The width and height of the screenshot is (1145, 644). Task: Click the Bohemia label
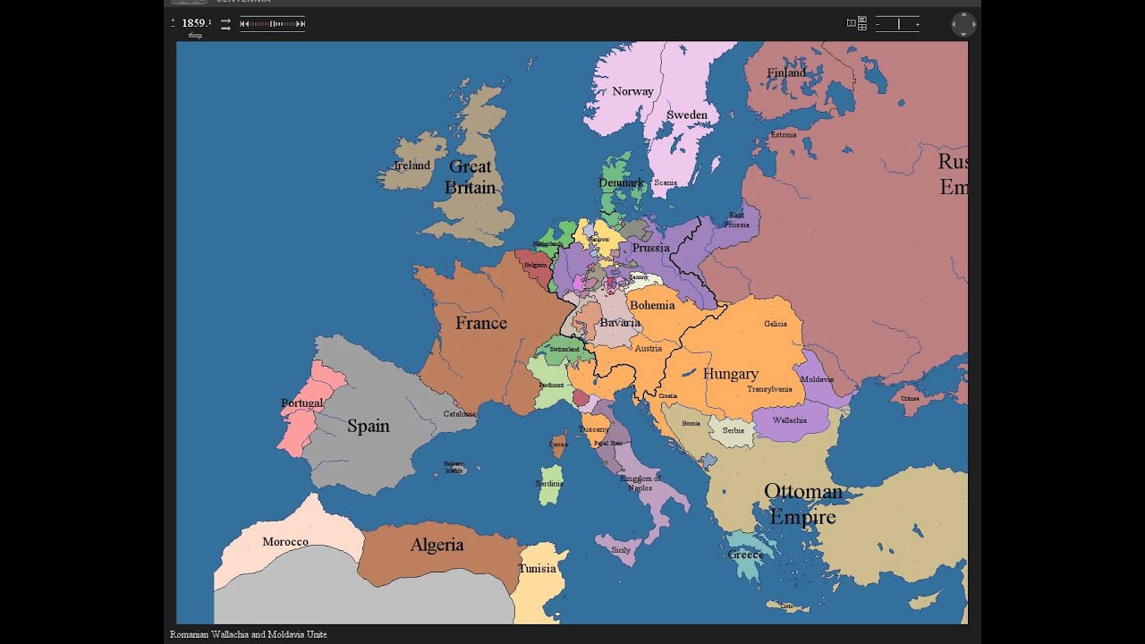tap(652, 305)
